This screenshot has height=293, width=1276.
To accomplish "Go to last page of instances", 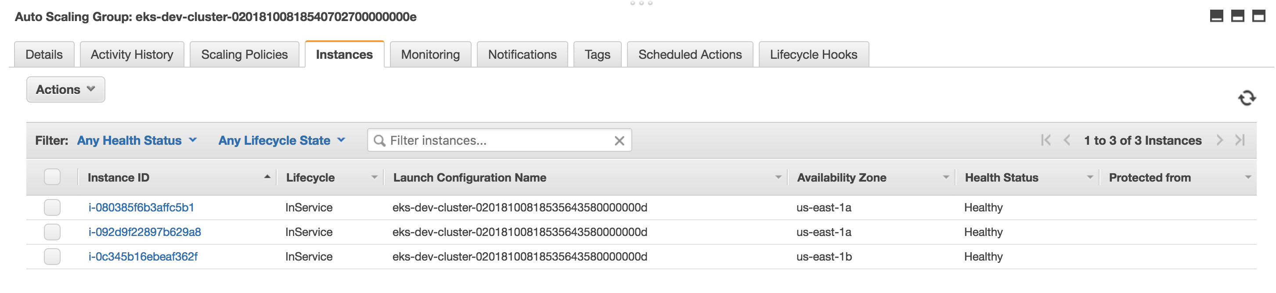I will pyautogui.click(x=1240, y=140).
